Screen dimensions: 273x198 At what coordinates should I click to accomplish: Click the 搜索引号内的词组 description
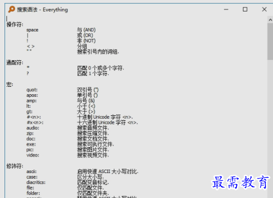pyautogui.click(x=98, y=52)
